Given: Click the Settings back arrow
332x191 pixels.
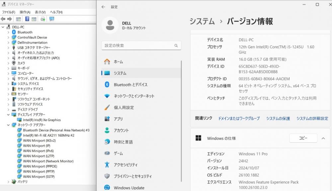Looking at the screenshot, I should click(103, 7).
